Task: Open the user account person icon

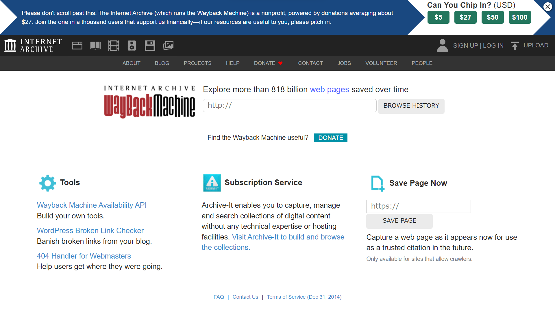Action: pos(442,45)
